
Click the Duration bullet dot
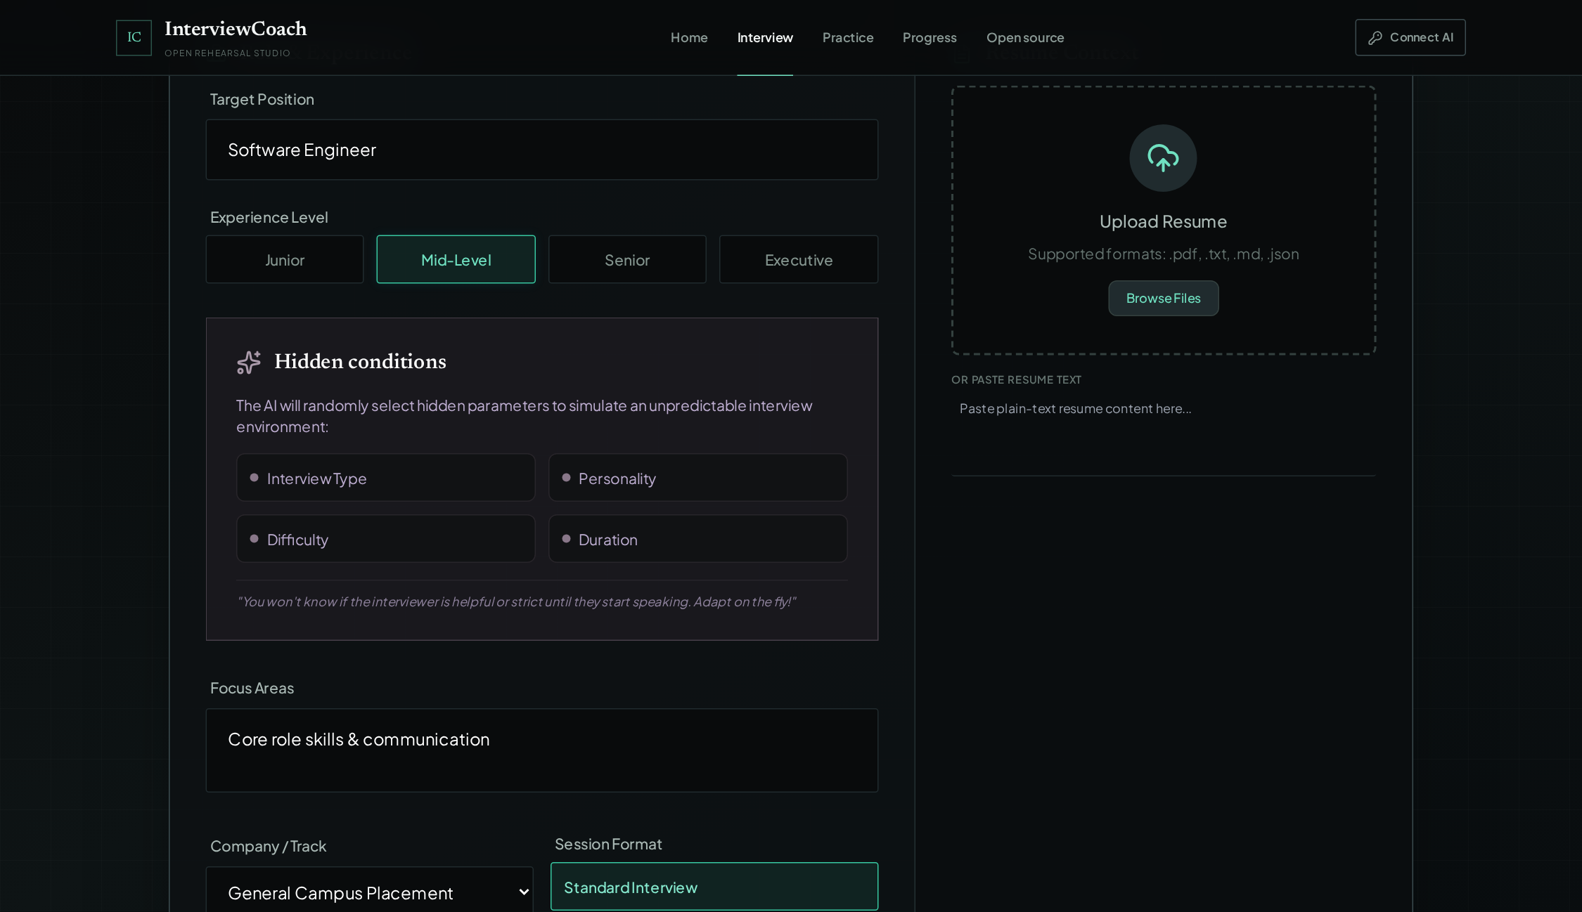point(566,539)
